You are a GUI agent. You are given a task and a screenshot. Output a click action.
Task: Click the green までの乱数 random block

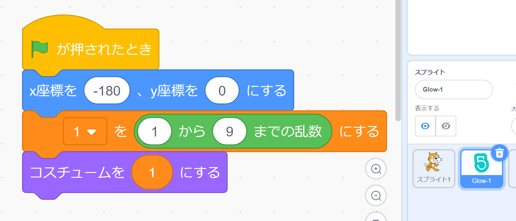[288, 132]
